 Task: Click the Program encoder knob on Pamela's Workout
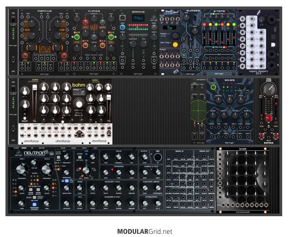(x=175, y=36)
